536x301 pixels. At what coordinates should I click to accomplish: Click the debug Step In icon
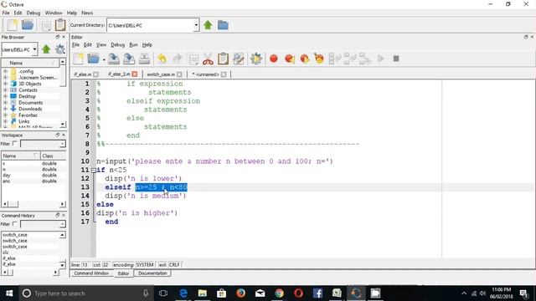350,59
